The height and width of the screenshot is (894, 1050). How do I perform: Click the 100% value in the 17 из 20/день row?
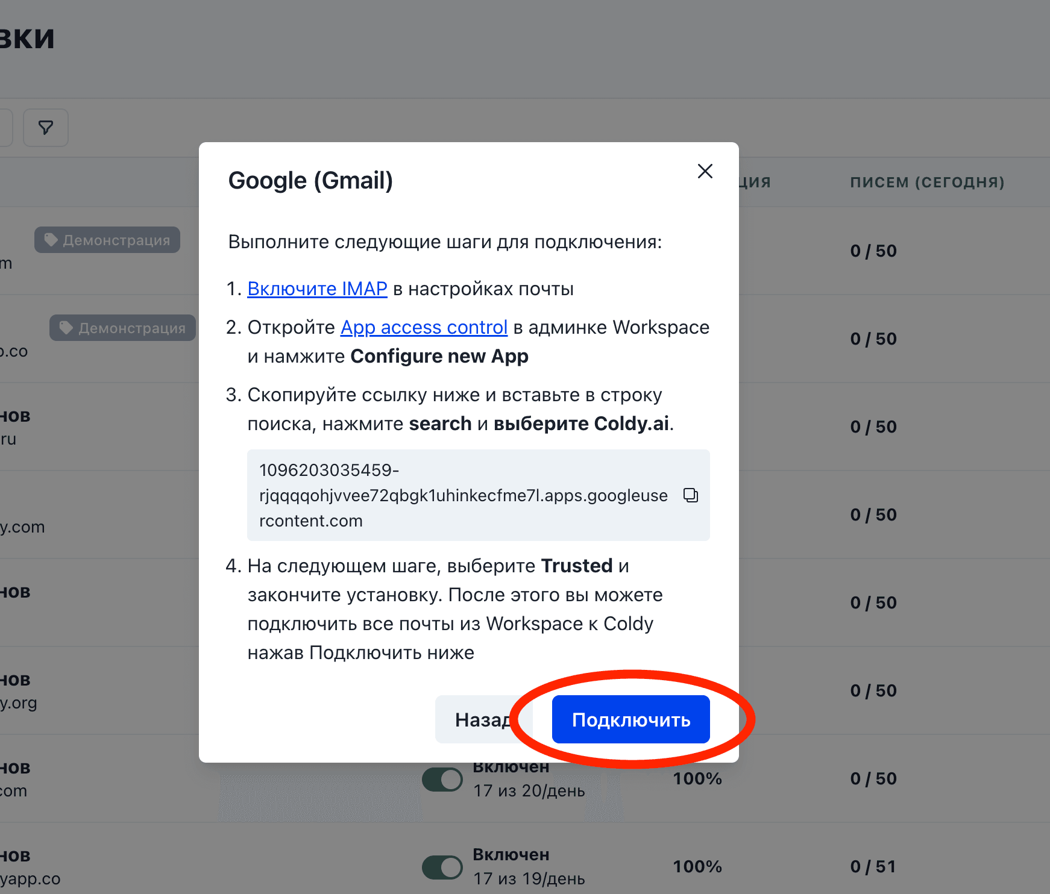(x=697, y=779)
